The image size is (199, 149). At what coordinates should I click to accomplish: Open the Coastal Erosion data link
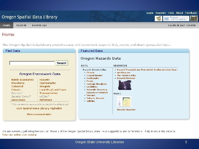coord(95,75)
